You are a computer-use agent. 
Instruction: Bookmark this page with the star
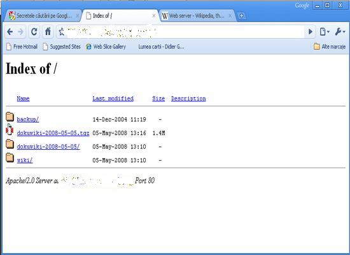[x=62, y=32]
